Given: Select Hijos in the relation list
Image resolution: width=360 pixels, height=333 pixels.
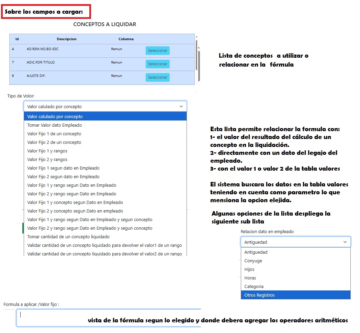Looking at the screenshot, I should 296,269.
